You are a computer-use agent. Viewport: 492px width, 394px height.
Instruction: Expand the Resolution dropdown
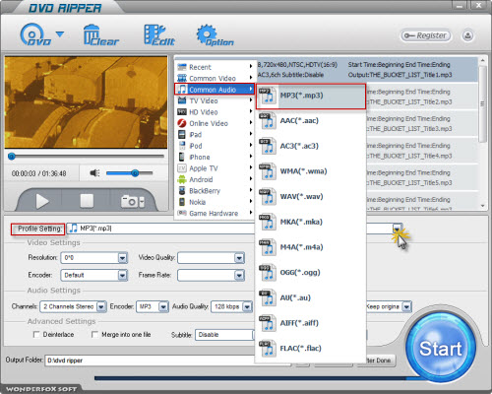[122, 258]
